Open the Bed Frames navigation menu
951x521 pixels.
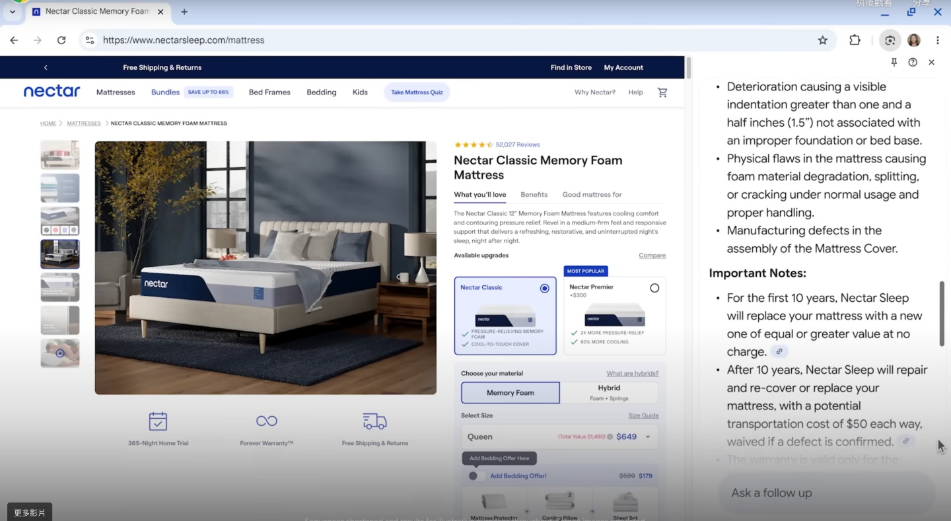click(x=269, y=92)
